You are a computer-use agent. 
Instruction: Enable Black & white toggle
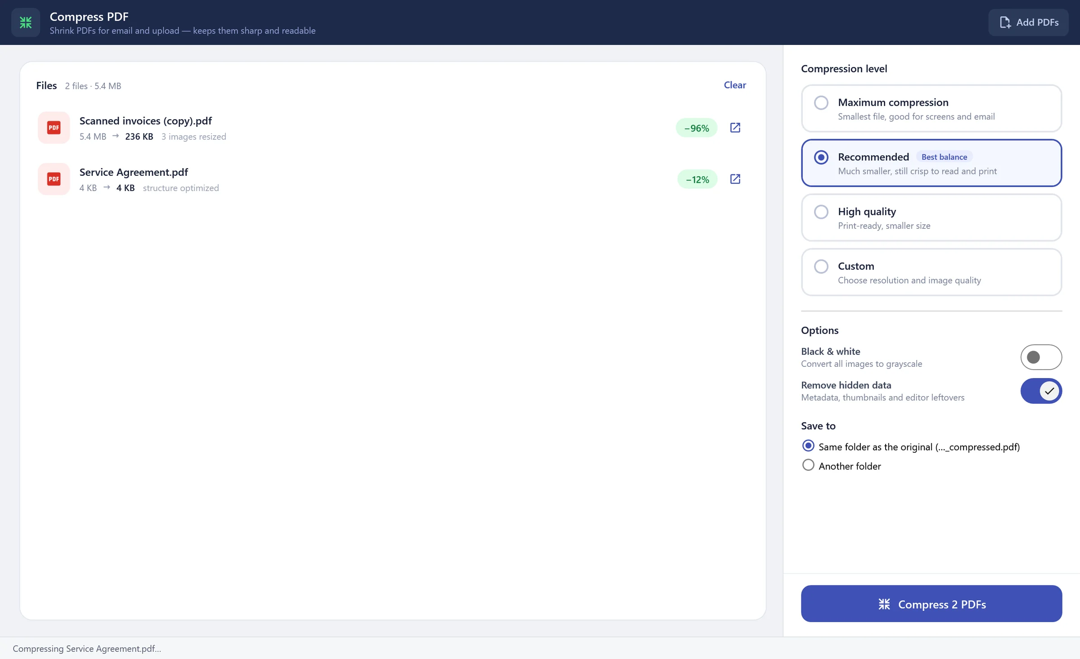[x=1041, y=357]
